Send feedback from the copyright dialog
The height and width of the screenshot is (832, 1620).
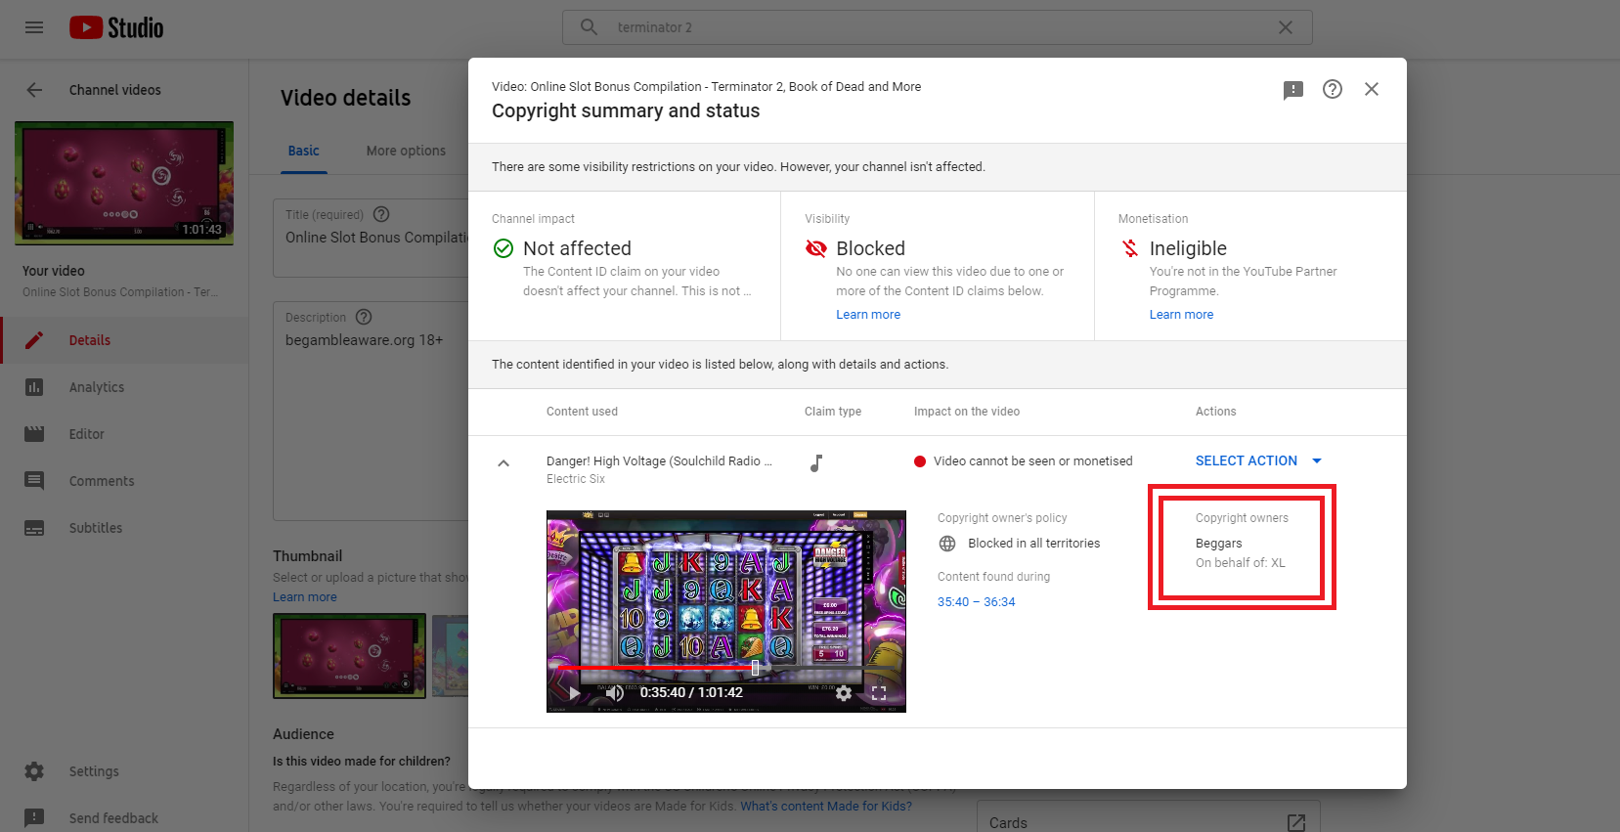[x=1293, y=90]
